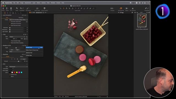Viewport: 176px width, 99px height.
Task: Open the Camera menu
Action: [x=43, y=3]
